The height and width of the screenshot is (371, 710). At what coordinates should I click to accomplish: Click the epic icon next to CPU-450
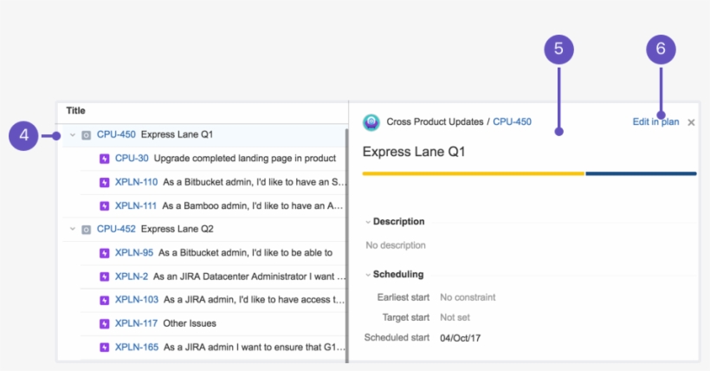point(86,135)
